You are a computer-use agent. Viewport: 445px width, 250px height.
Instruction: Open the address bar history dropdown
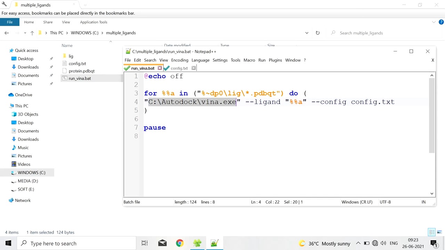(x=307, y=33)
